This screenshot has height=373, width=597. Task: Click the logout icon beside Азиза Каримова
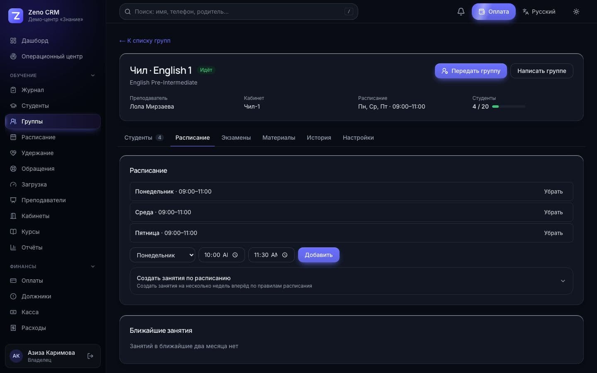90,356
